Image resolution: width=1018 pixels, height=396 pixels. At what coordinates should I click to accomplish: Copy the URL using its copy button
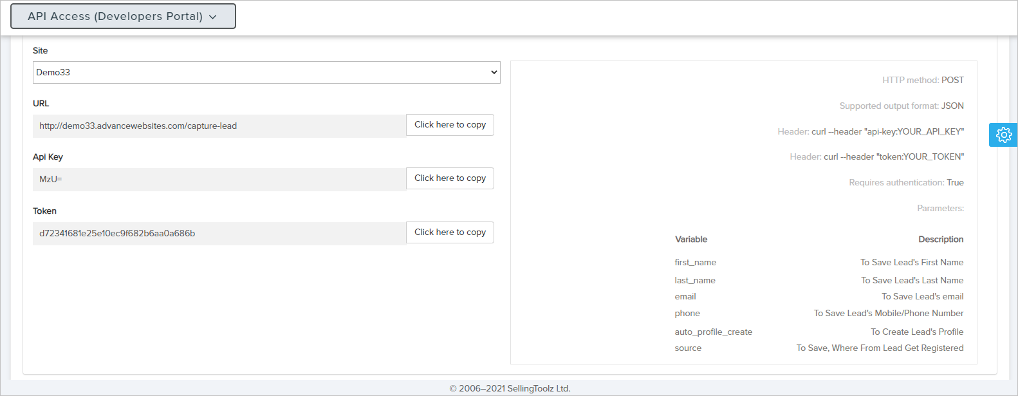[x=450, y=125]
